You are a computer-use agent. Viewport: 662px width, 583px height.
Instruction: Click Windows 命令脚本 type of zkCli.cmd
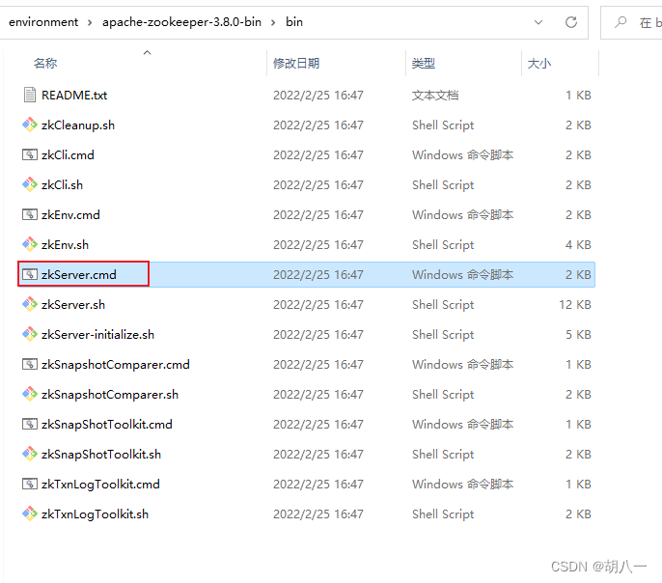(x=463, y=155)
